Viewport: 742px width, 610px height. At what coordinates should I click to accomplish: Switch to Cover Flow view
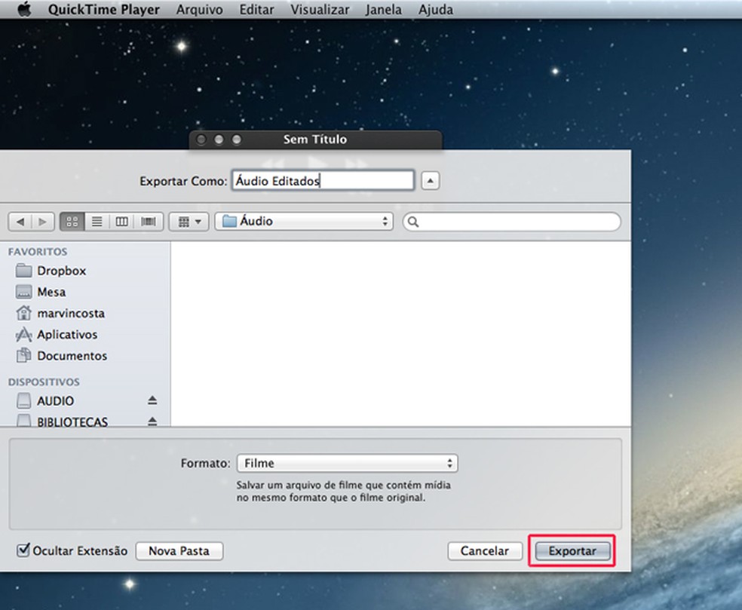click(149, 222)
